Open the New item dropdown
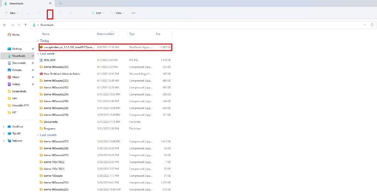This screenshot has width=377, height=192. [12, 13]
